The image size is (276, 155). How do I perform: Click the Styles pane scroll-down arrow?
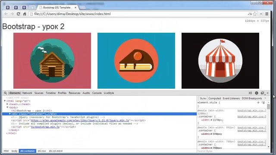pyautogui.click(x=268, y=147)
